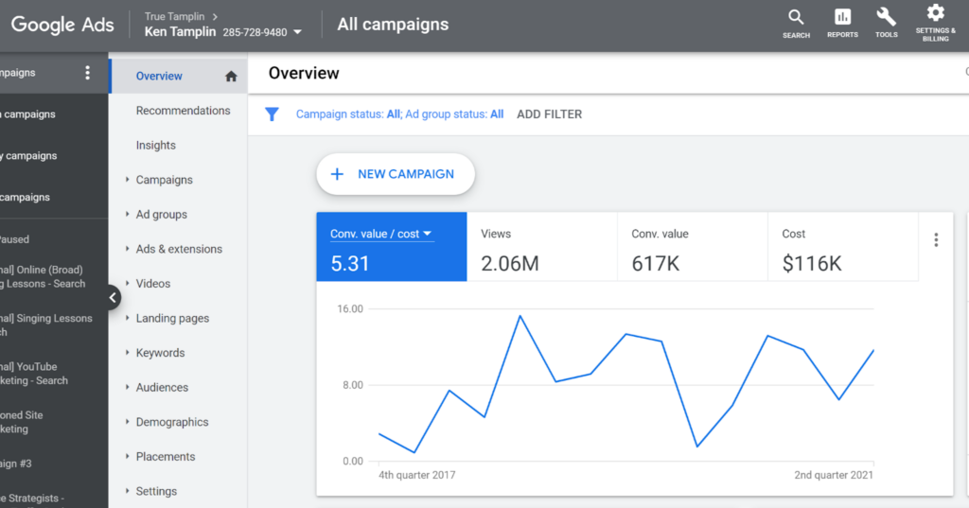This screenshot has width=969, height=508.
Task: Click the blue filter funnel icon
Action: 272,114
